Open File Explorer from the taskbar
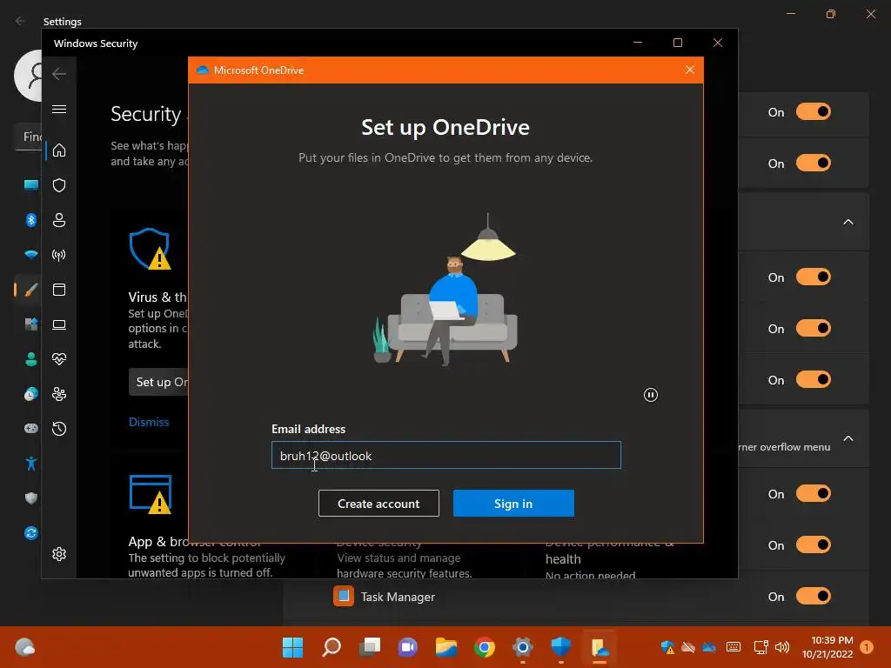This screenshot has width=891, height=668. [x=446, y=647]
